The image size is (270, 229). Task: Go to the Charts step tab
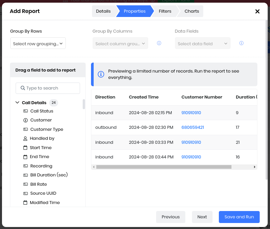click(192, 11)
